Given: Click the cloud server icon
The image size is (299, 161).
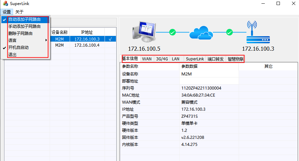Looking at the screenshot, I should coord(201,33).
